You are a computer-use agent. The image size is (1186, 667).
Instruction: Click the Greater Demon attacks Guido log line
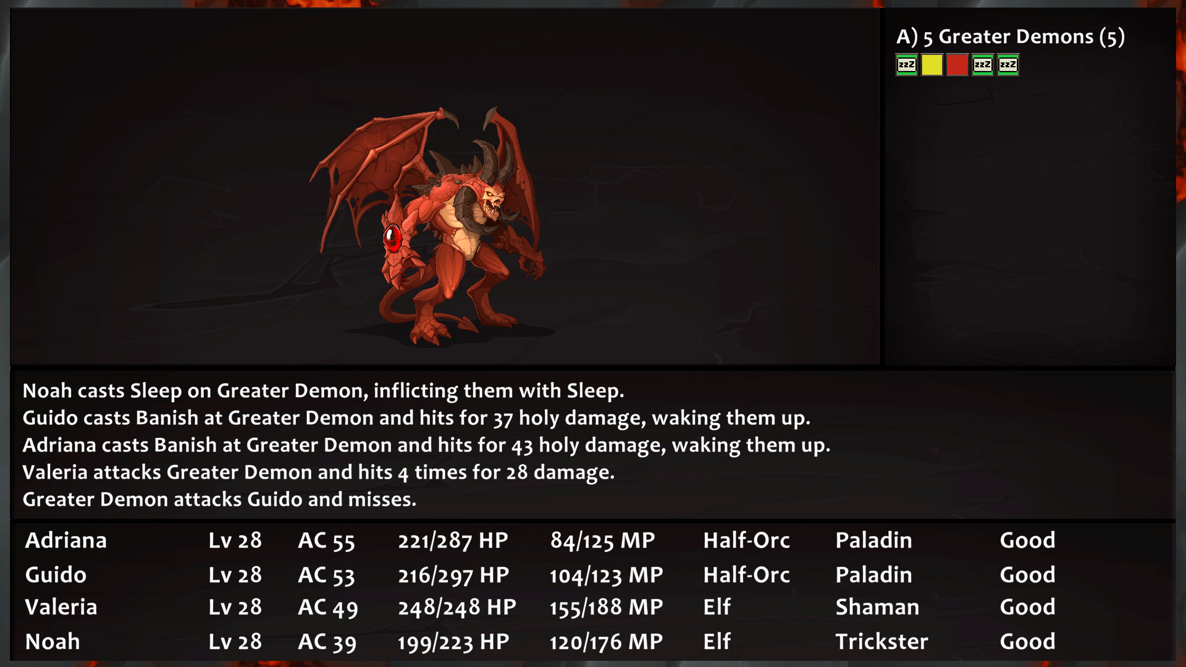[219, 500]
